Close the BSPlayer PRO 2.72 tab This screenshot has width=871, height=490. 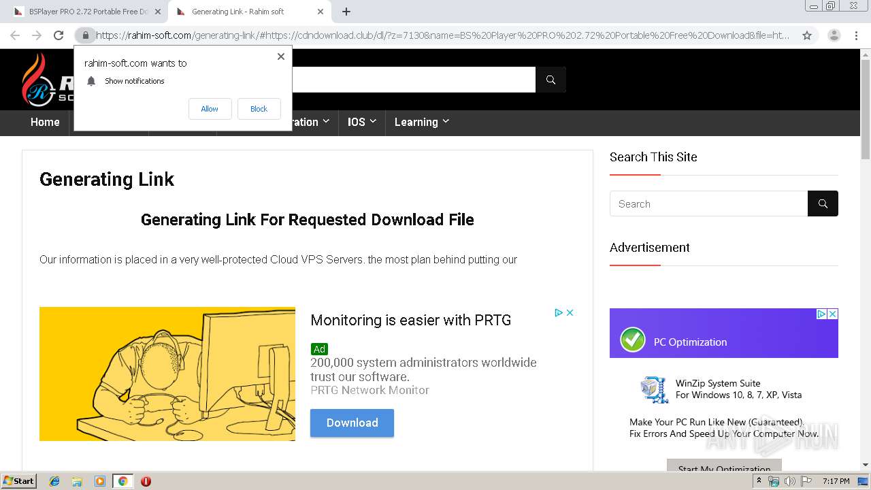(157, 12)
